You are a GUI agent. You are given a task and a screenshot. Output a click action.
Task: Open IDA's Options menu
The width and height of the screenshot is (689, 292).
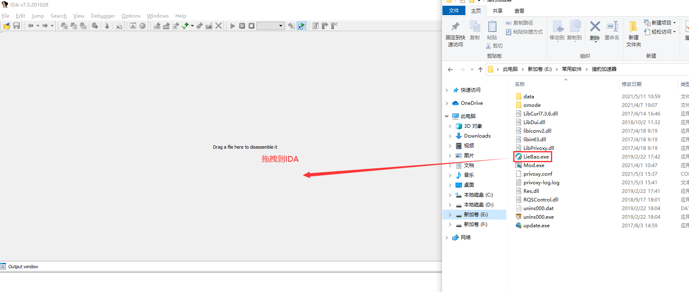131,16
